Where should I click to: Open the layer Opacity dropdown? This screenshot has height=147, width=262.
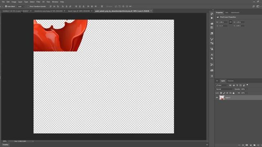point(247,89)
